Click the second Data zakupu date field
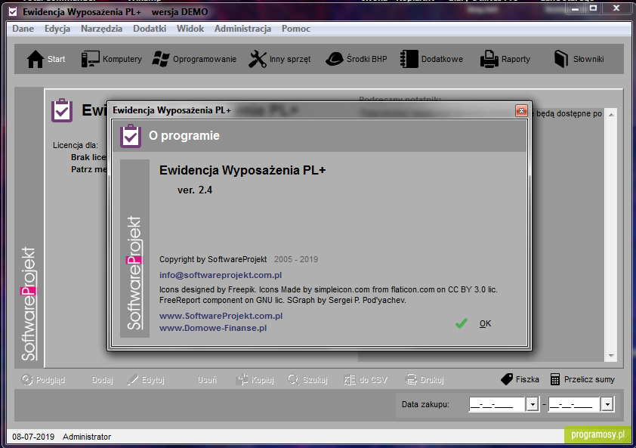636x448 pixels. click(574, 404)
